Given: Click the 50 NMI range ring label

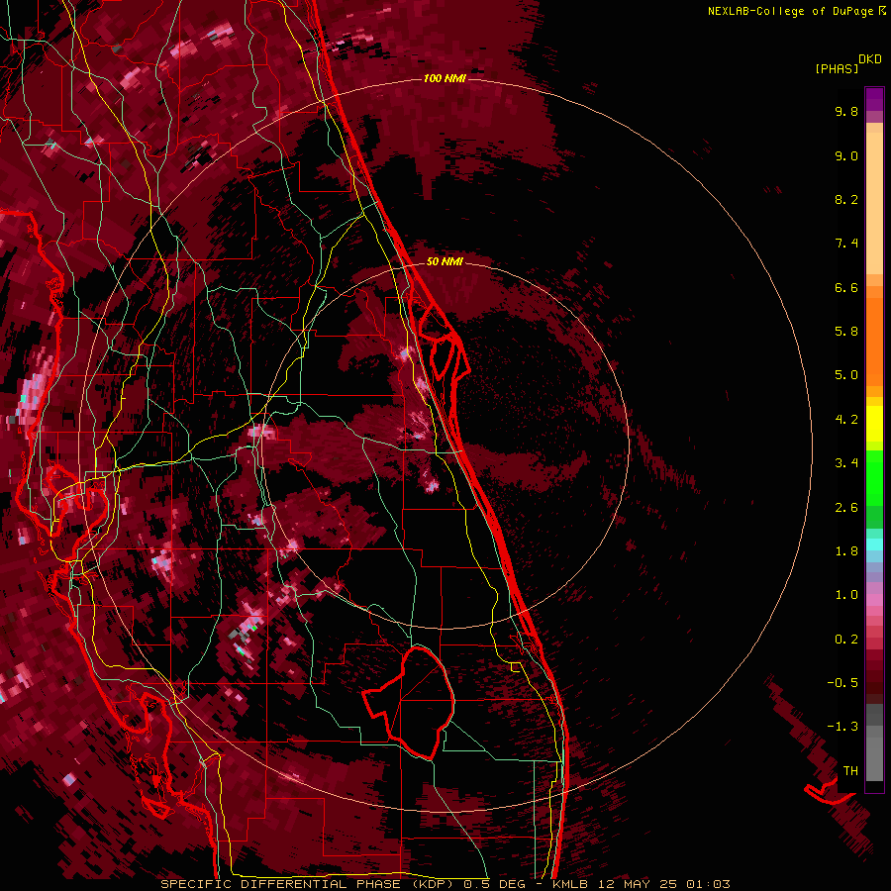Looking at the screenshot, I should (x=445, y=261).
